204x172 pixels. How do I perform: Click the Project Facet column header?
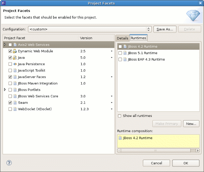click(x=41, y=38)
